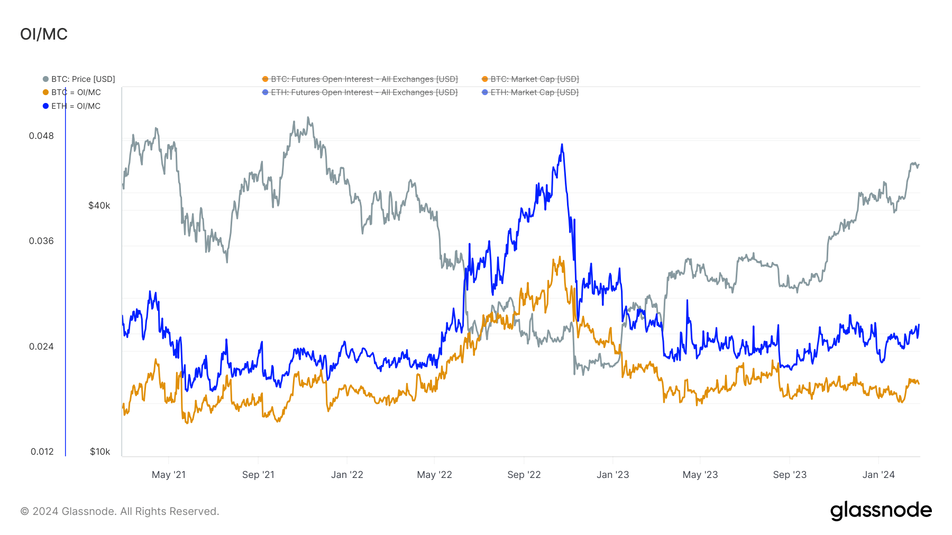Toggle the BTC = OI/MC legend label
The width and height of the screenshot is (952, 535).
[x=76, y=92]
